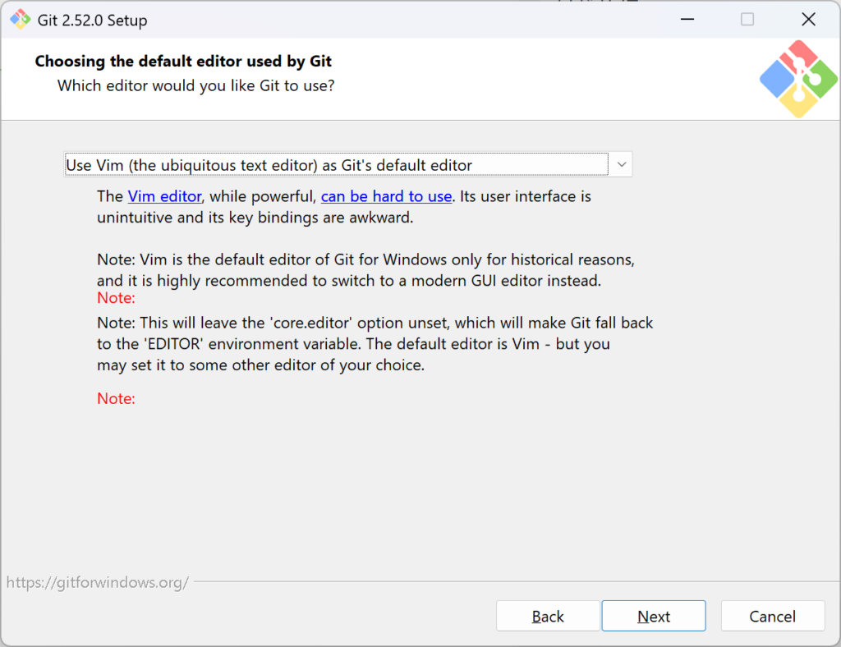841x647 pixels.
Task: Click the first red 'Note:' label
Action: pos(116,298)
